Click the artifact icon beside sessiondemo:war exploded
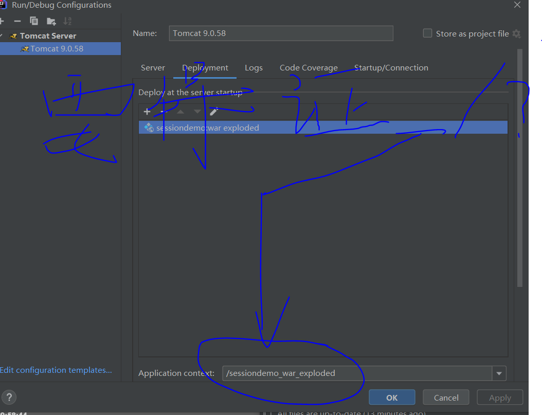This screenshot has height=415, width=542. pos(149,128)
